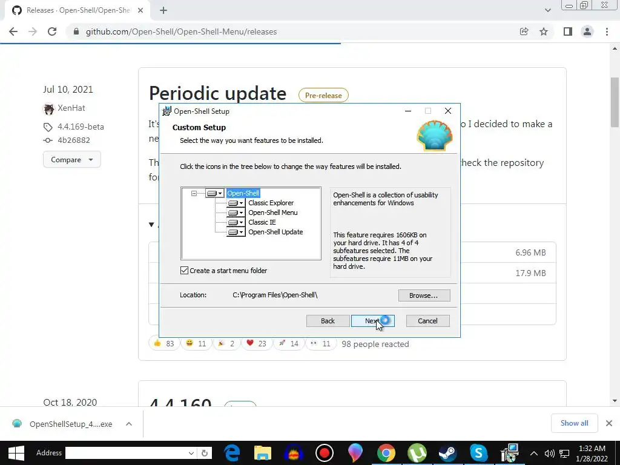This screenshot has width=620, height=465.
Task: Click Next in Open-Shell Setup
Action: pos(372,321)
